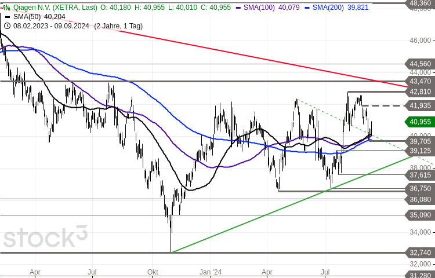The image size is (435, 278).
Task: Click the black SMA(50) legend color marker
Action: (x=7, y=17)
